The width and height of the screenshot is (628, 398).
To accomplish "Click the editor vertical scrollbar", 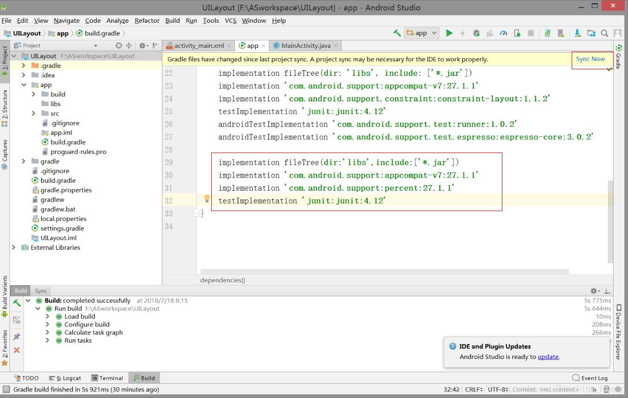I will [x=610, y=221].
